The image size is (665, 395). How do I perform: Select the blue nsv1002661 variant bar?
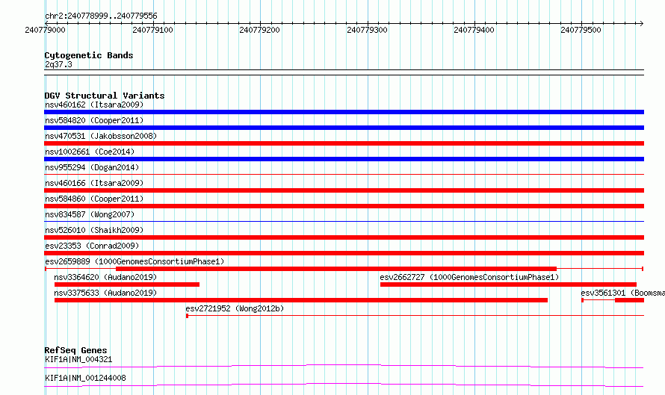[344, 159]
